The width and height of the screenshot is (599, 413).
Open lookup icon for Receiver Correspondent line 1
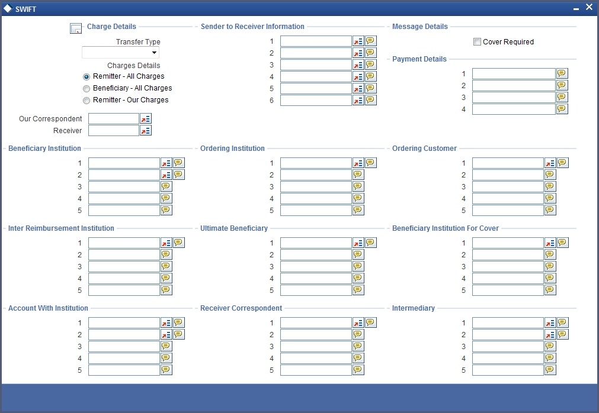pyautogui.click(x=358, y=322)
